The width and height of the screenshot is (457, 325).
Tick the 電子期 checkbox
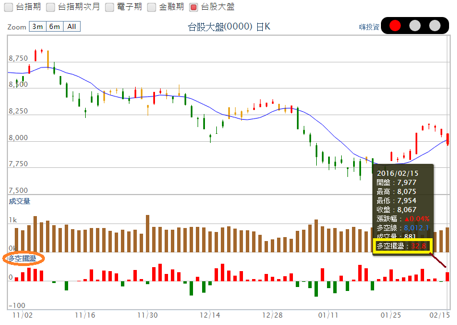pos(110,7)
